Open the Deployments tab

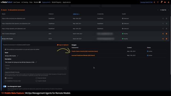[46, 2]
